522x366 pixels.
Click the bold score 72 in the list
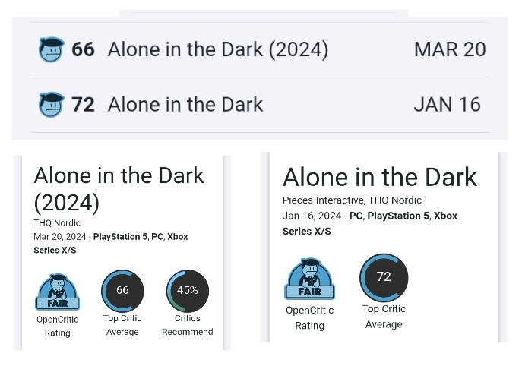[x=84, y=105]
